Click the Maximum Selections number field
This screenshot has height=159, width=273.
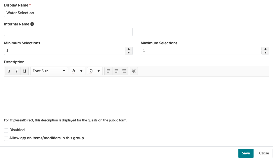(201, 51)
